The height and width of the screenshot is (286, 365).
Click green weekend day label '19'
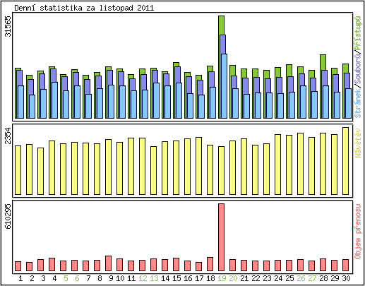tap(222, 278)
